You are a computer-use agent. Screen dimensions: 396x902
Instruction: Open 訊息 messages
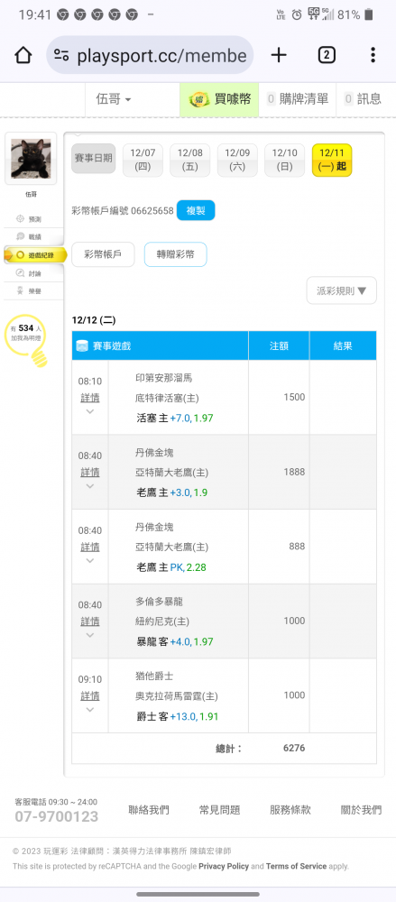click(x=364, y=99)
